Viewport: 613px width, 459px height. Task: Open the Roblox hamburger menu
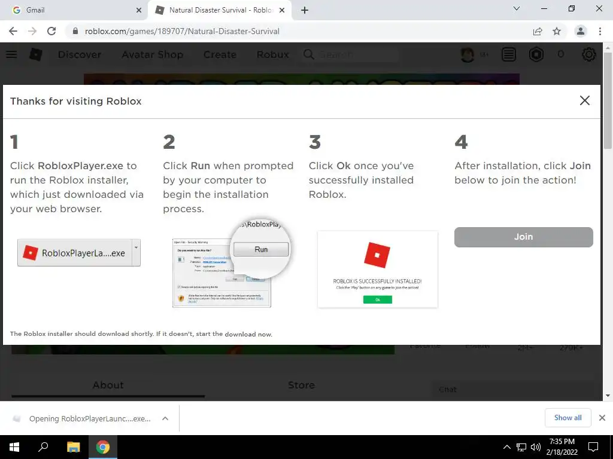11,54
